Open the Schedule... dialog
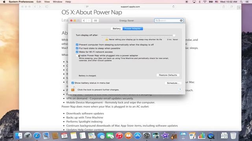The width and height of the screenshot is (252, 141). (173, 83)
